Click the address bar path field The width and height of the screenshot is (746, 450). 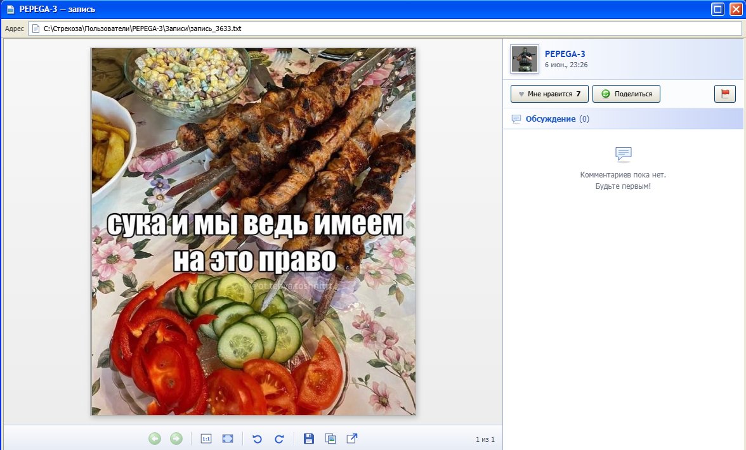tap(384, 29)
